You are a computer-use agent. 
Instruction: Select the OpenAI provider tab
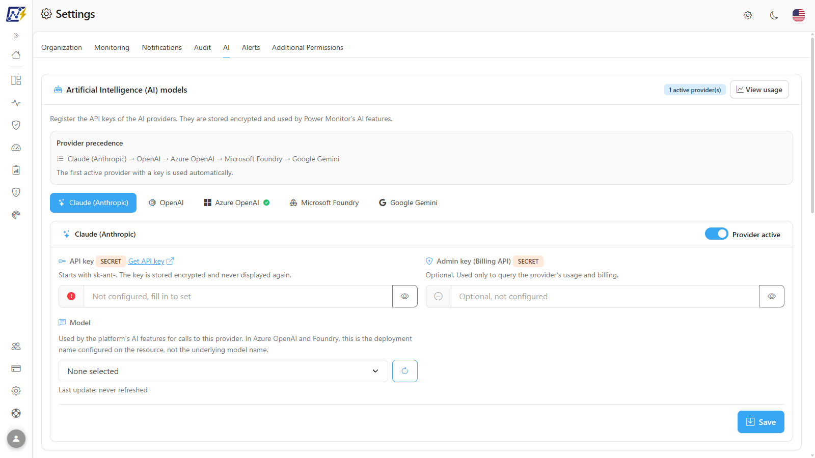[x=166, y=203]
